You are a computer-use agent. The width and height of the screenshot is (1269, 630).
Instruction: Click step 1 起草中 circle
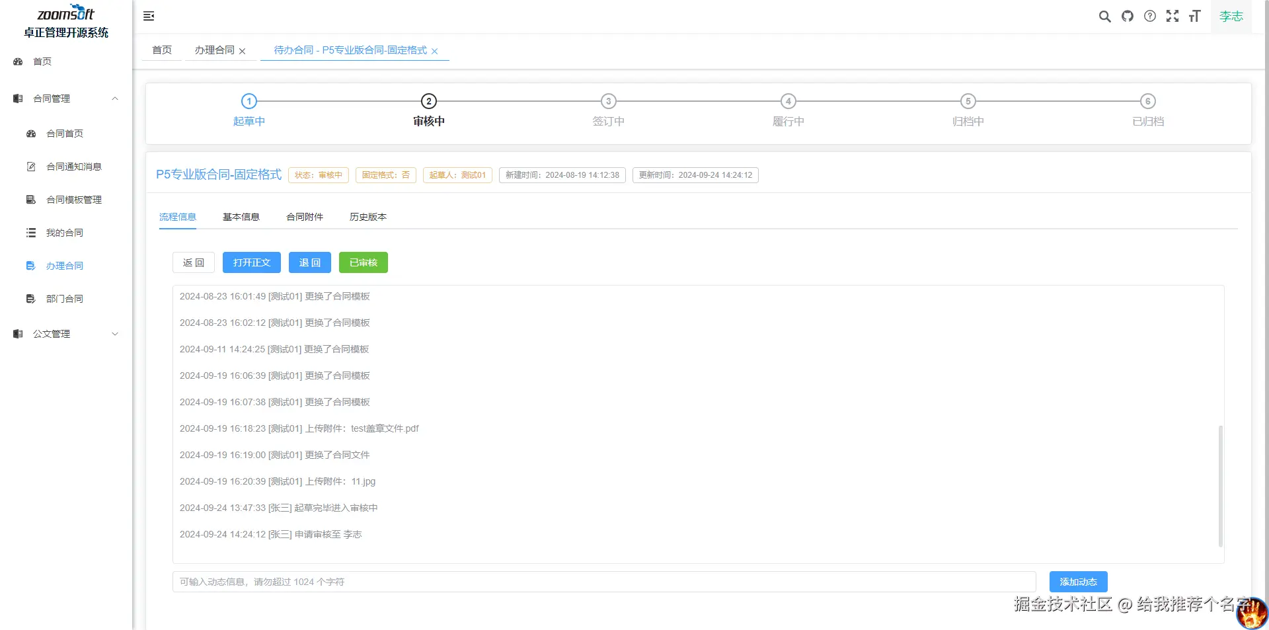coord(249,101)
